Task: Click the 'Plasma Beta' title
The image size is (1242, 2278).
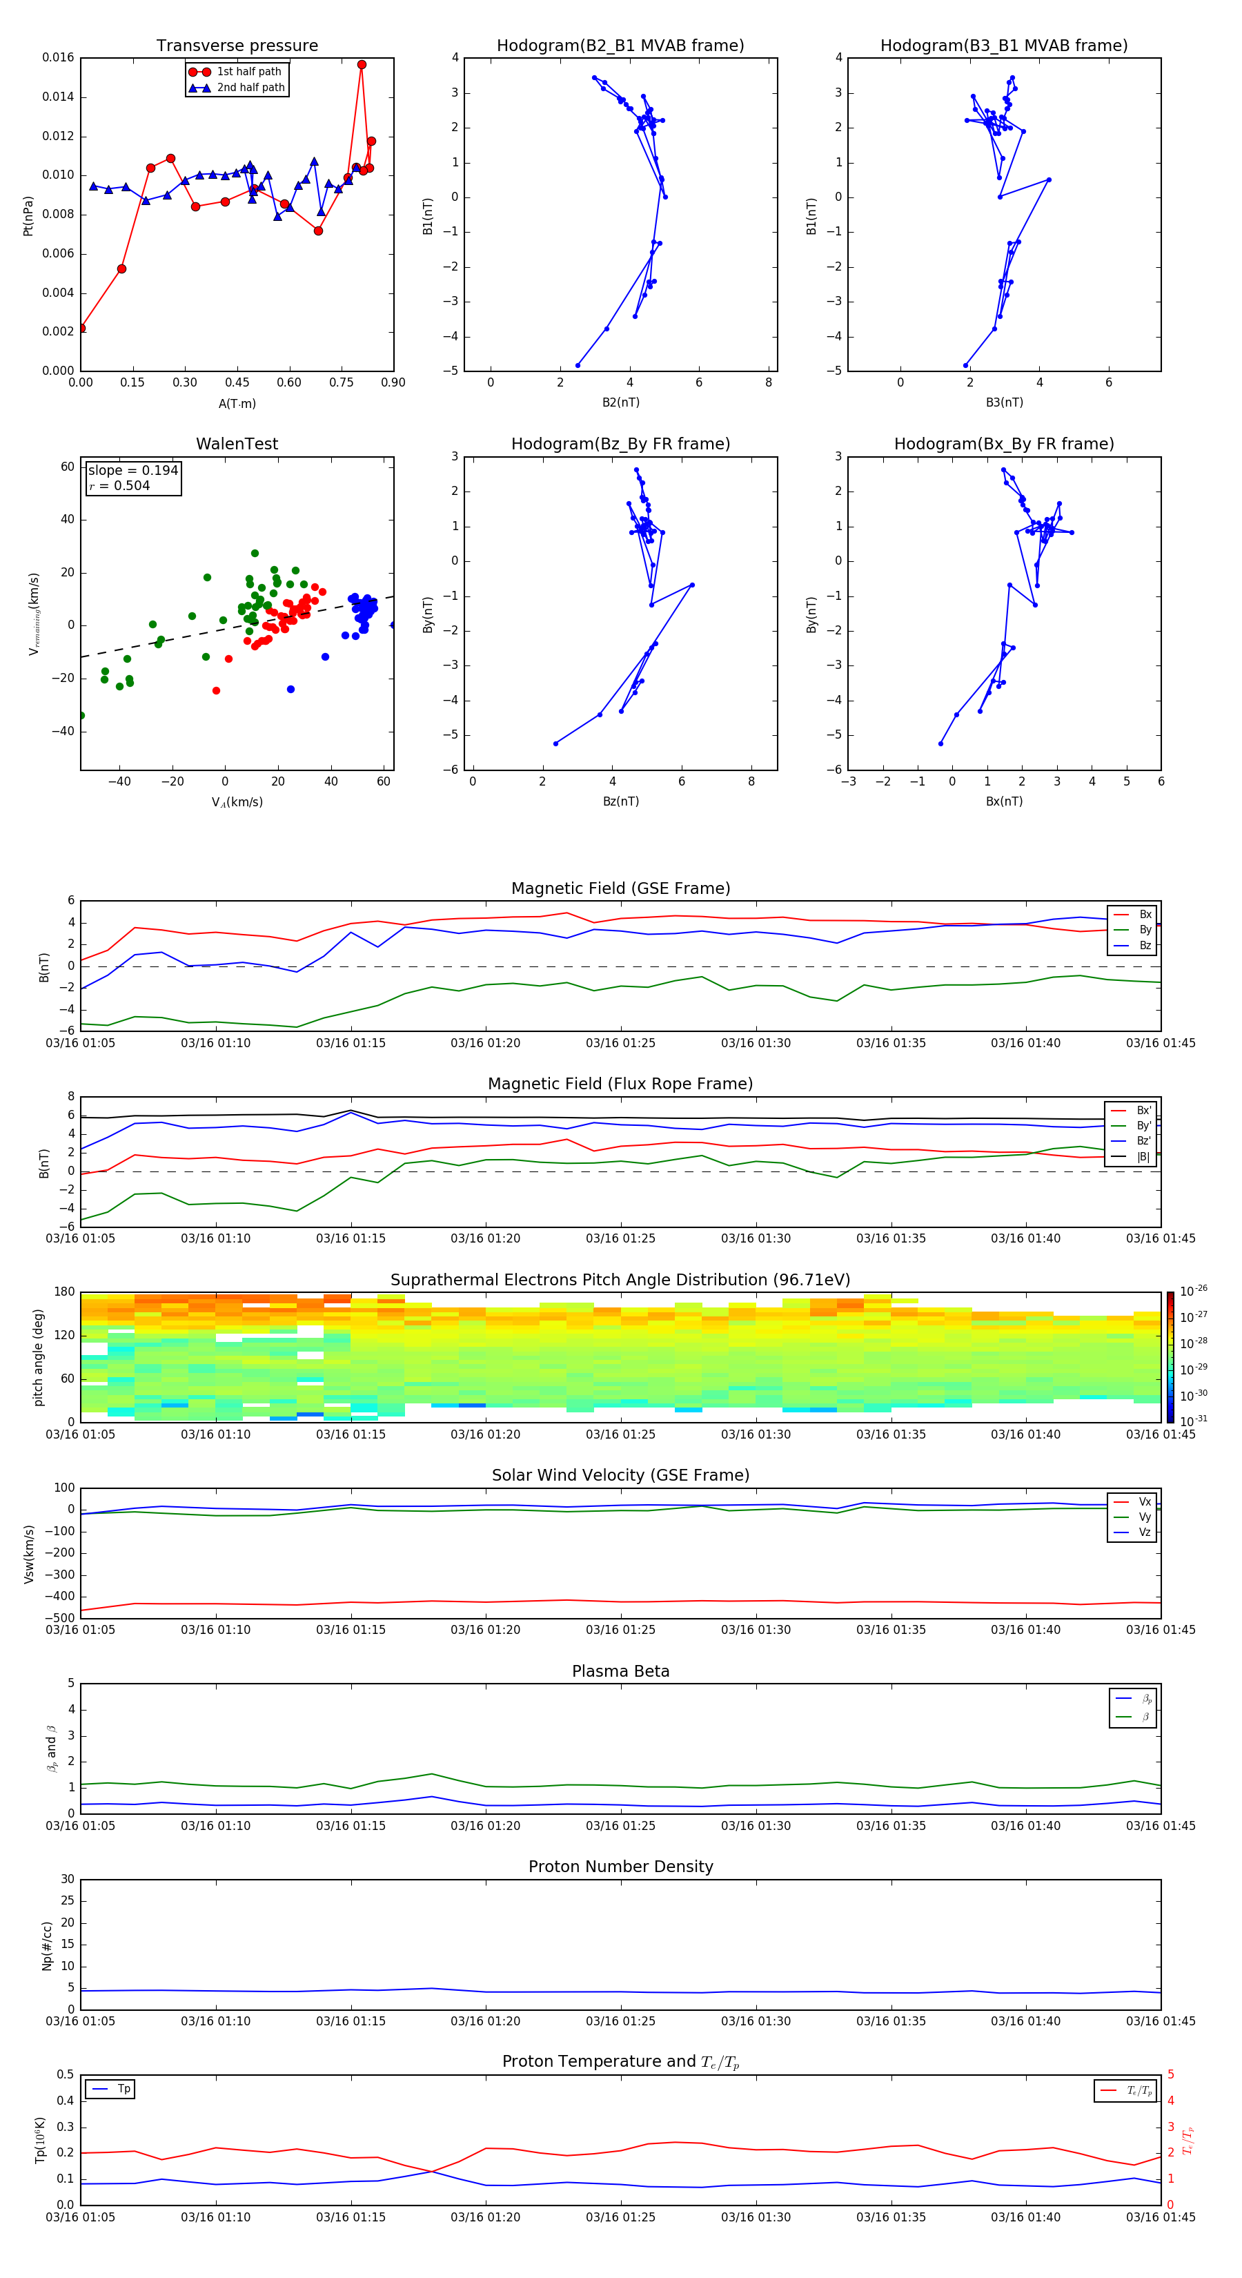Action: 620,1671
